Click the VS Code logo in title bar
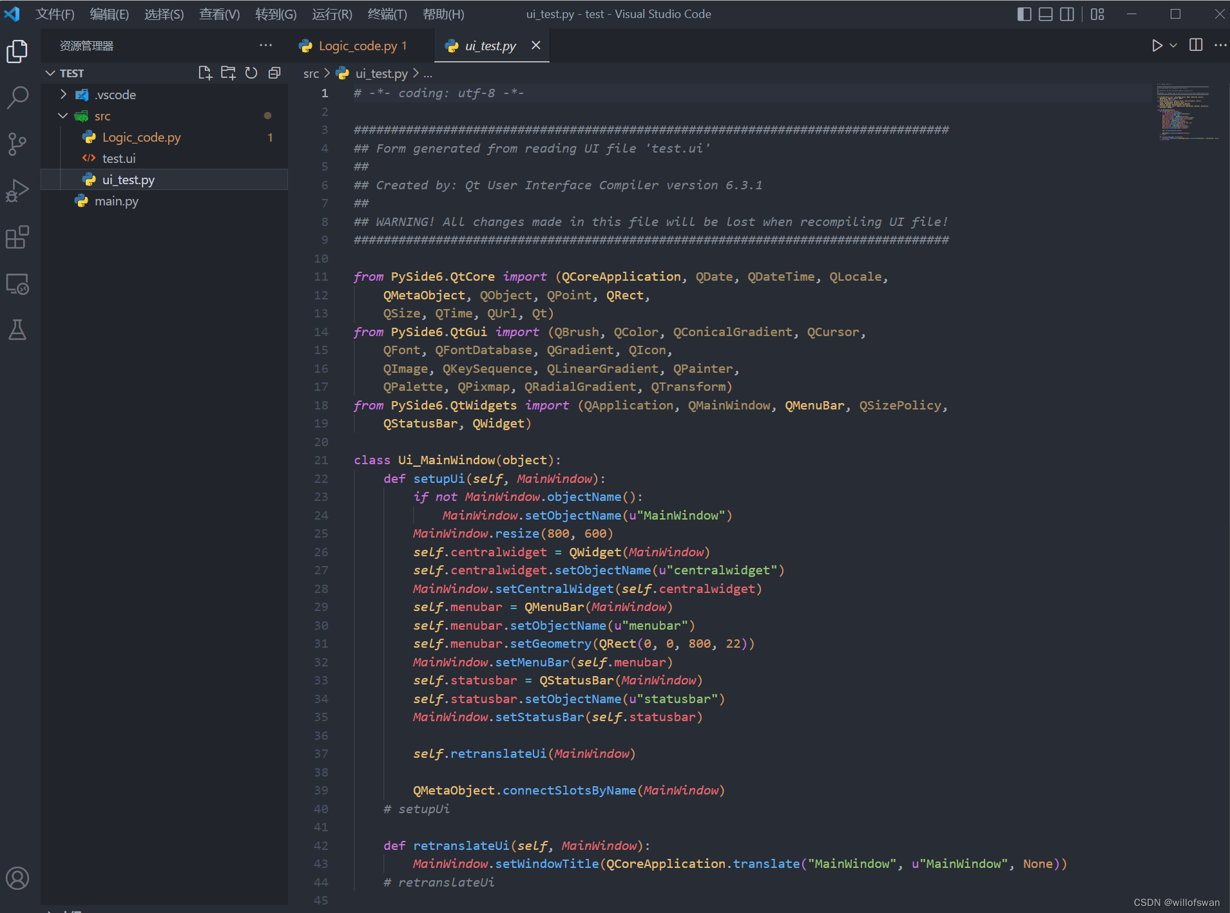Image resolution: width=1230 pixels, height=913 pixels. [x=12, y=14]
